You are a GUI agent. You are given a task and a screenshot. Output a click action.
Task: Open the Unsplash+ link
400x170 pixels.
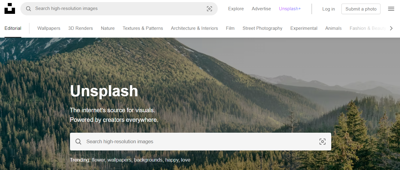point(290,9)
